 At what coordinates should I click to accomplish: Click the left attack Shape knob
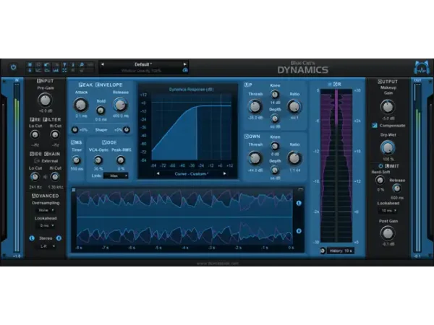[x=75, y=129]
